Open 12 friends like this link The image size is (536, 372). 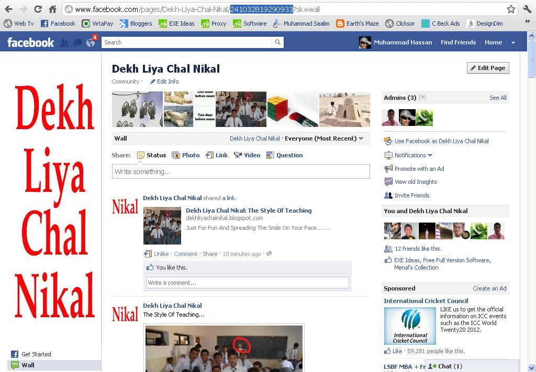click(418, 249)
